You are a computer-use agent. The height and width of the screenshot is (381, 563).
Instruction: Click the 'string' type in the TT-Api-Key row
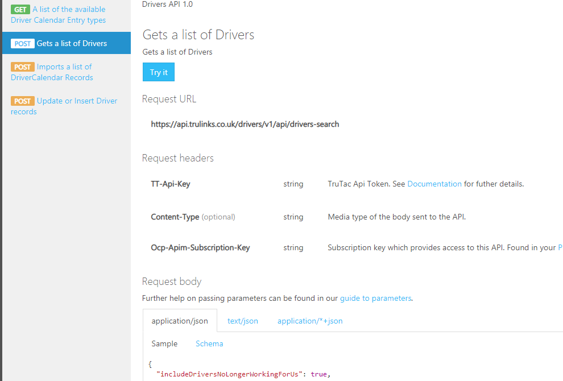(293, 184)
